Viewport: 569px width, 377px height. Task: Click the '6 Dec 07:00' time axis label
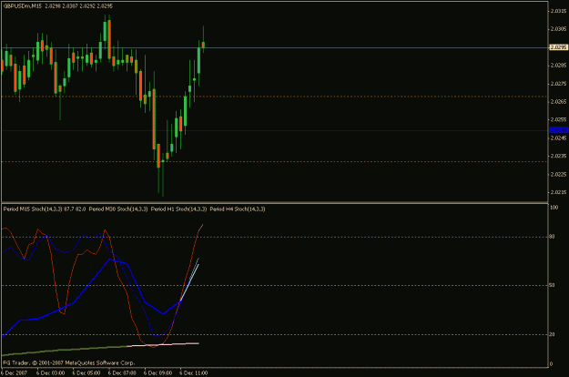122,373
